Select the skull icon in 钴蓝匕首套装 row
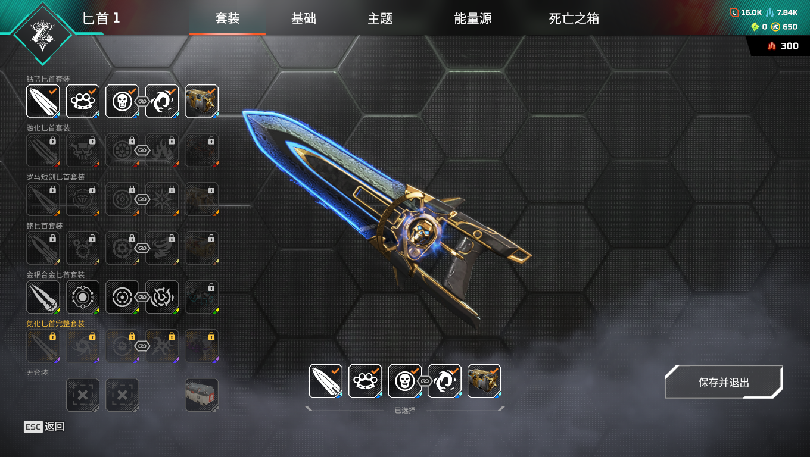Screen dimensions: 810x457 [x=122, y=101]
